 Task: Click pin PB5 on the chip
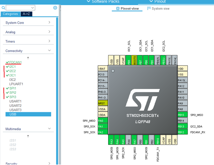[152, 60]
